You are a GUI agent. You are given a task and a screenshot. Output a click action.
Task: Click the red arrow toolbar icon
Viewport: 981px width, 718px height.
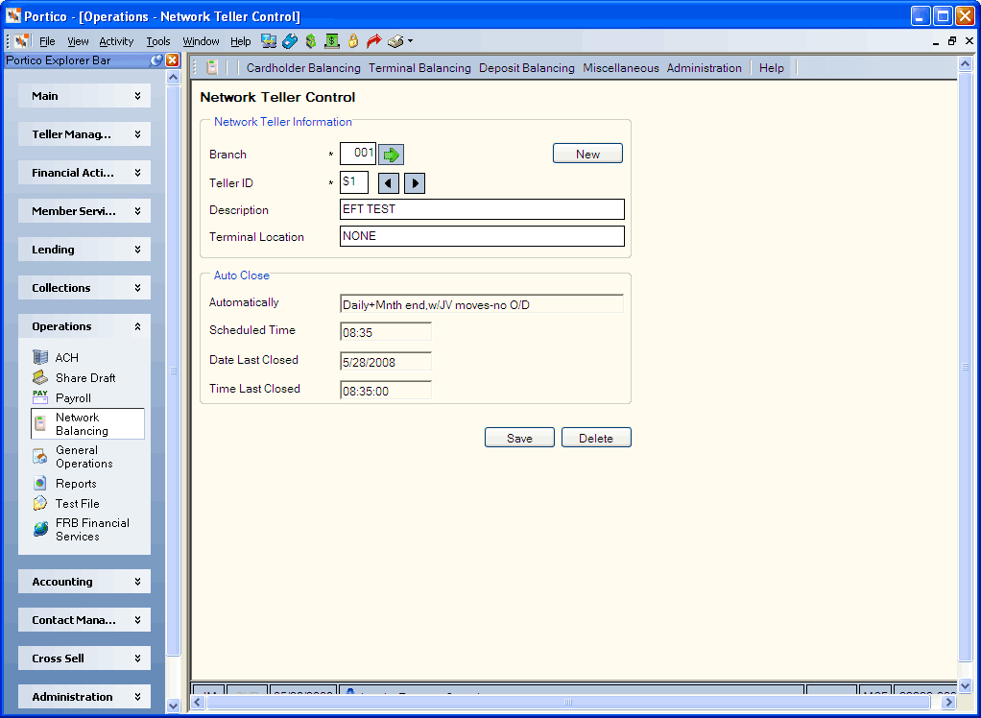click(373, 41)
